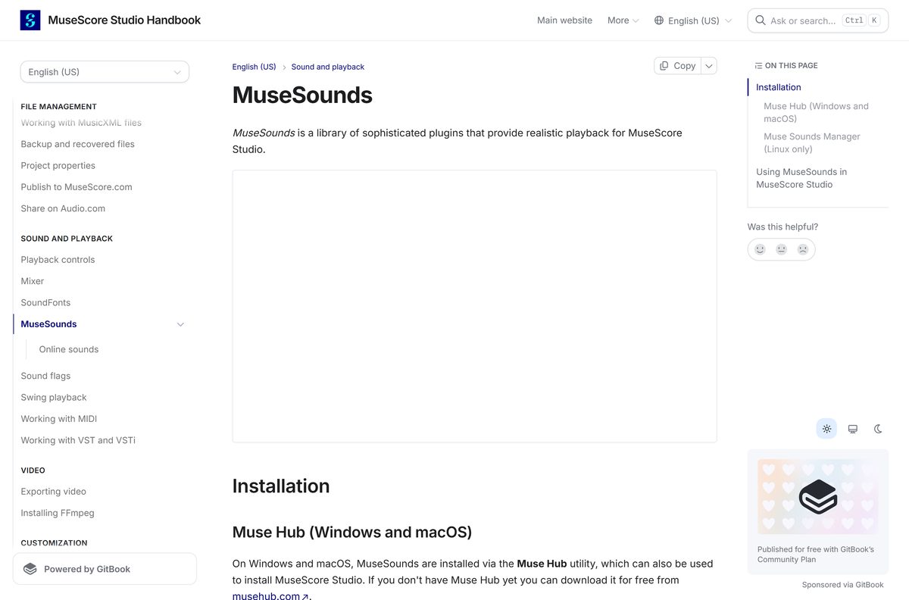Open the sidebar English (US) language dropdown
Image resolution: width=909 pixels, height=600 pixels.
point(105,72)
